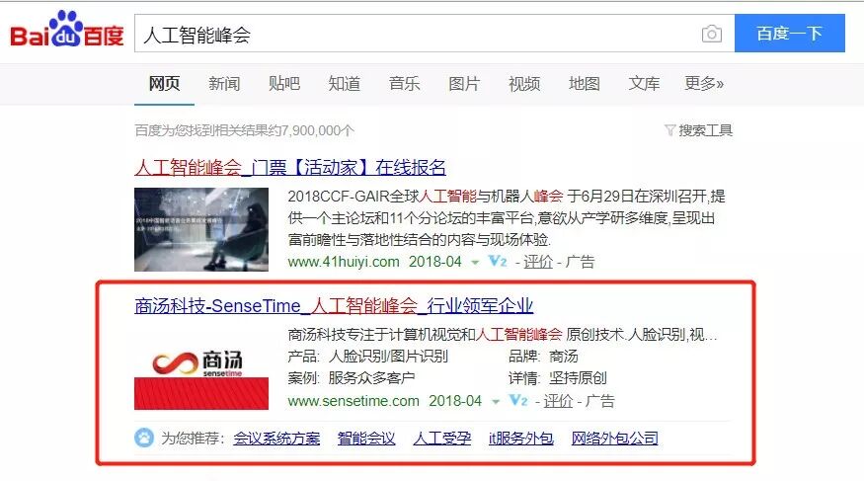The image size is (864, 481).
Task: Click the 搜索工具 filter icon
Action: [x=669, y=130]
